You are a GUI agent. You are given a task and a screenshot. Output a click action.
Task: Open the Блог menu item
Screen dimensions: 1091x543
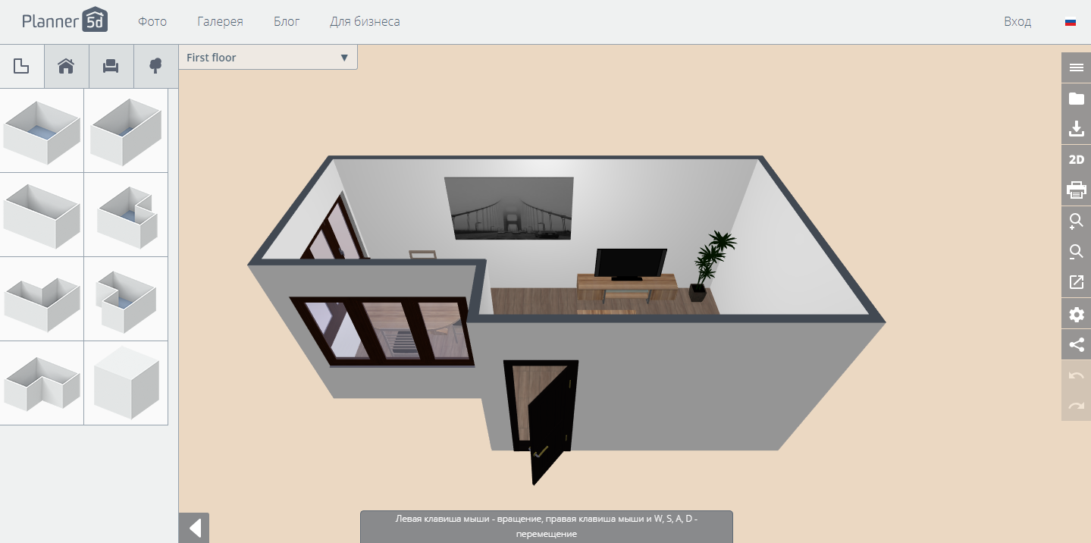(x=287, y=21)
